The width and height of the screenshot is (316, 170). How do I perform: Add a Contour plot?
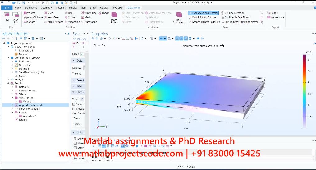click(71, 17)
